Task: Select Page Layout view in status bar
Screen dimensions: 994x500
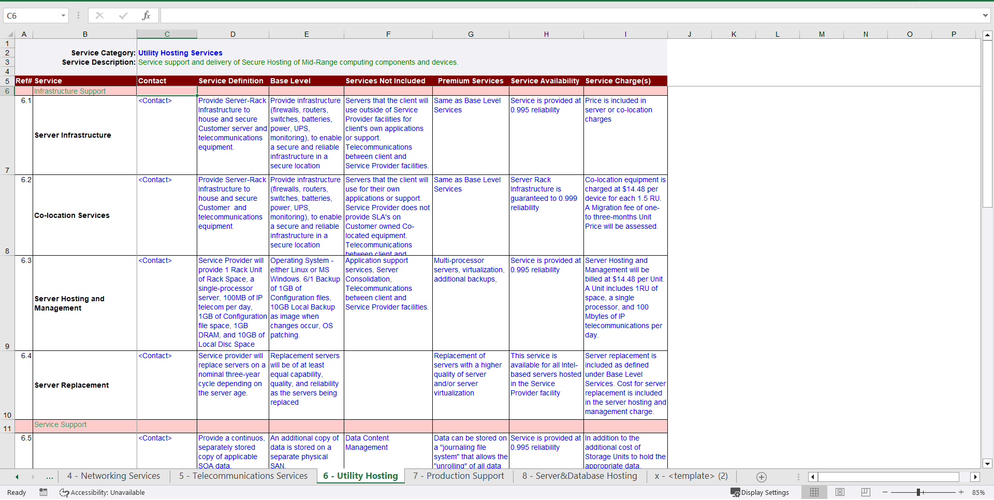Action: tap(840, 492)
